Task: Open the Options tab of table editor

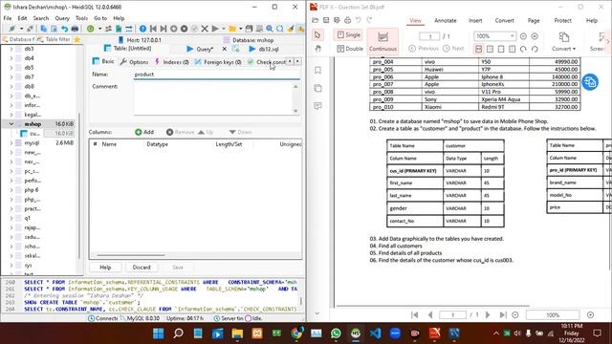Action: pos(135,61)
